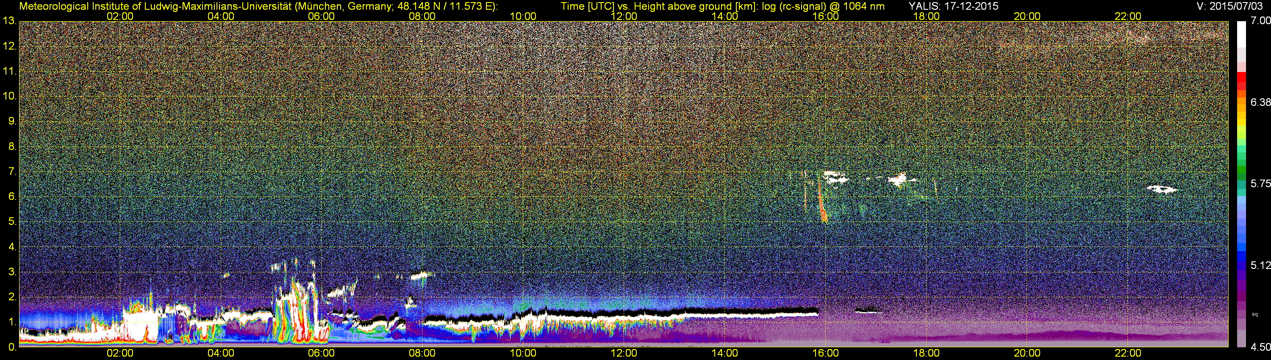Select the 1. km height axis label

12,322
